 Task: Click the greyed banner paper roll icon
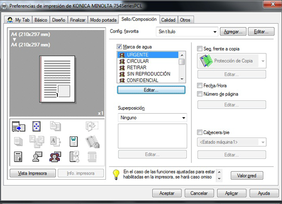92,157
